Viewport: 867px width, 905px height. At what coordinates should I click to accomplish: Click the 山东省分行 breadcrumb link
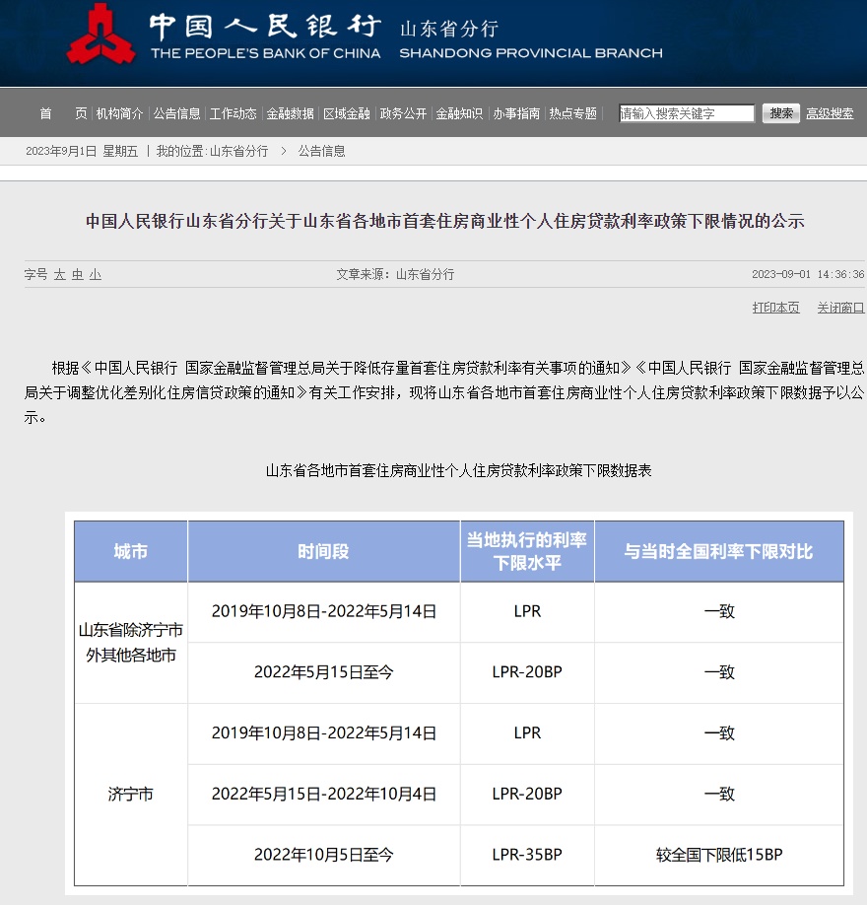pos(238,151)
